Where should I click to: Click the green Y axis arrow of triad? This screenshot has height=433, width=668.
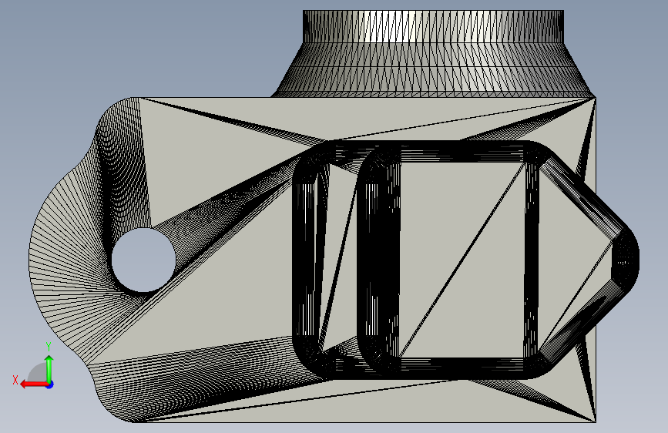click(x=49, y=368)
